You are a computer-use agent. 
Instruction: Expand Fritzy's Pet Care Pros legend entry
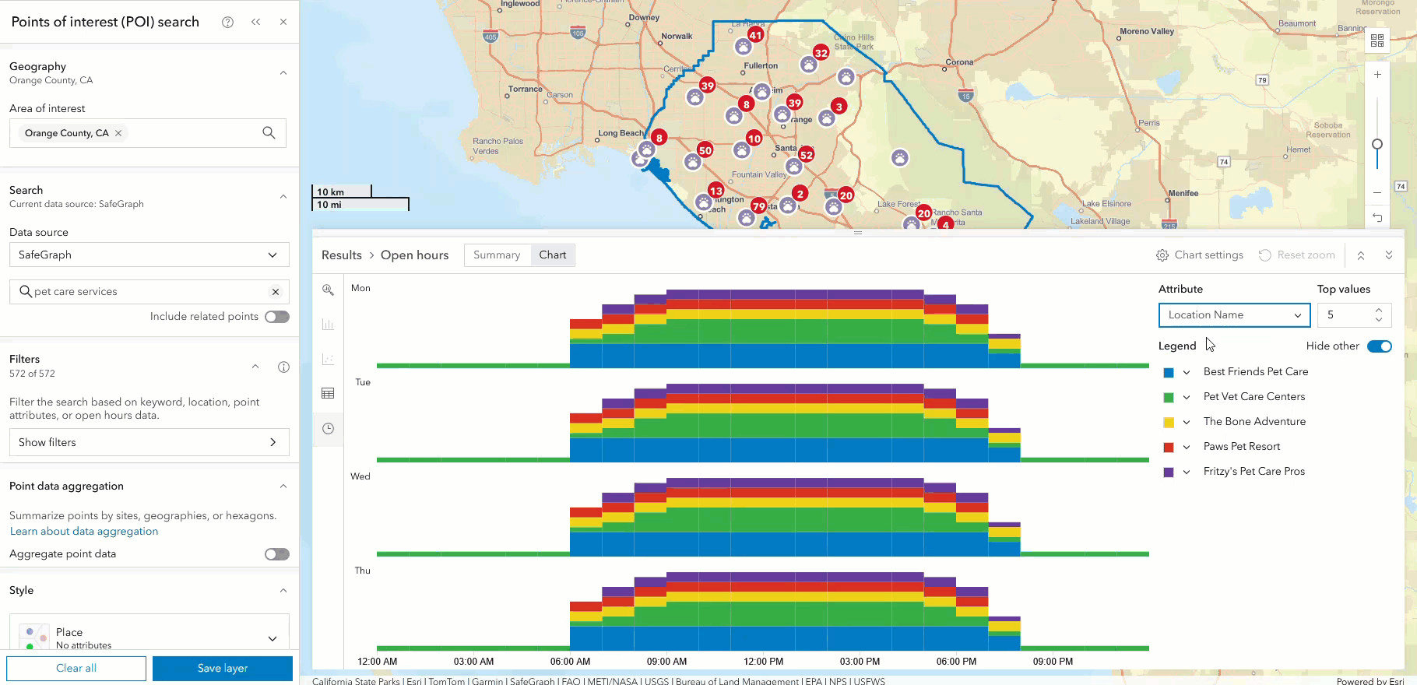click(1187, 472)
